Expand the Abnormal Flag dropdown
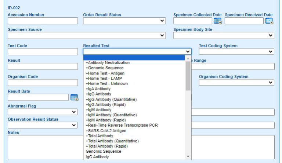This screenshot has width=282, height=163. coord(43,112)
